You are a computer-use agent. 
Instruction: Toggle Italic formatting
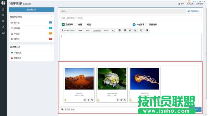point(88,31)
